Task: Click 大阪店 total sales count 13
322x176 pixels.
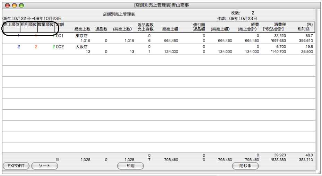Action: [88, 52]
